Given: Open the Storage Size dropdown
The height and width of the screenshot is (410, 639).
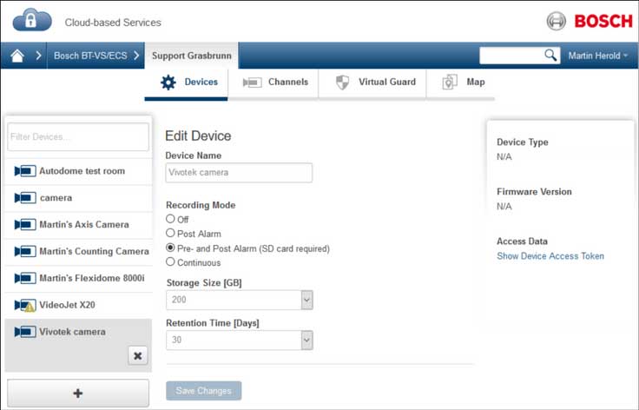Looking at the screenshot, I should (306, 300).
